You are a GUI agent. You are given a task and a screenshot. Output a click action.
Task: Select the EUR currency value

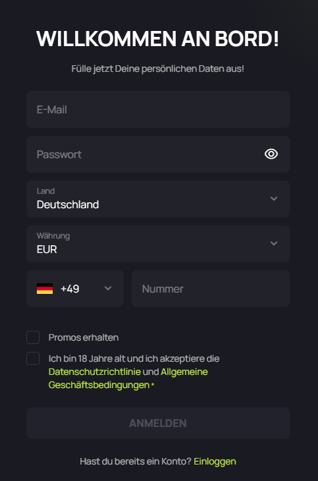pyautogui.click(x=47, y=250)
